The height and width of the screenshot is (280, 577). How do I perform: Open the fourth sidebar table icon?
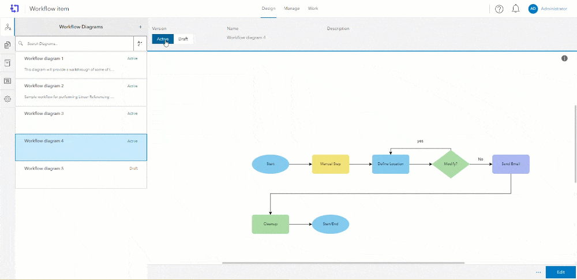[8, 81]
